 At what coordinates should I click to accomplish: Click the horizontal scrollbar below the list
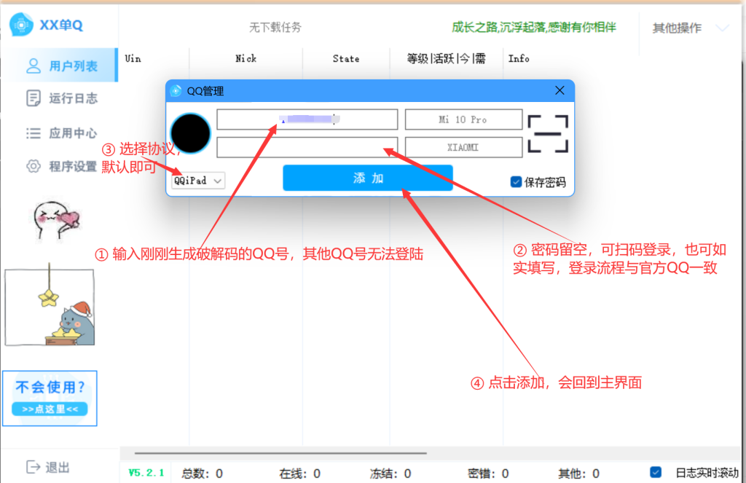pyautogui.click(x=280, y=454)
